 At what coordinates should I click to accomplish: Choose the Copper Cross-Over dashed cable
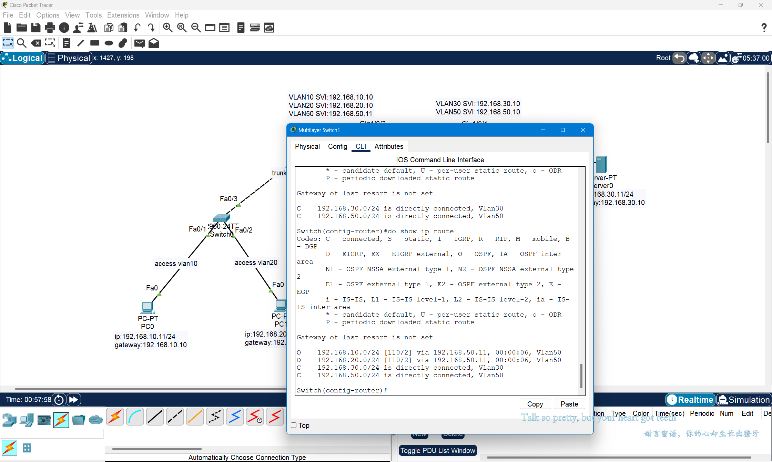coord(175,417)
